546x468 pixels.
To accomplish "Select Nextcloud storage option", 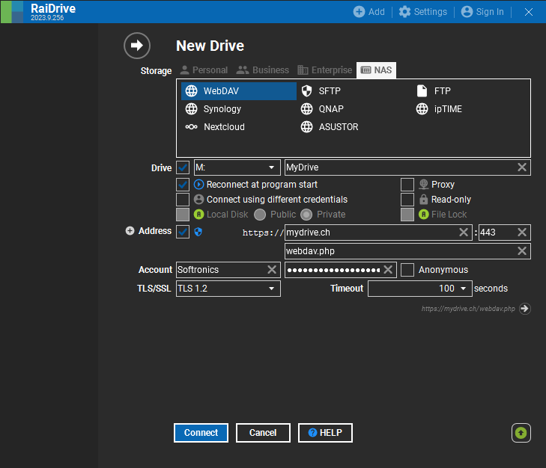I will pyautogui.click(x=215, y=127).
